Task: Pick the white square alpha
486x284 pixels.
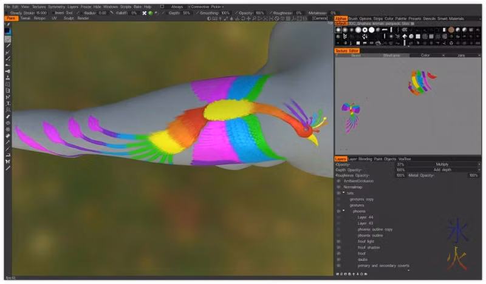Action: (x=418, y=36)
